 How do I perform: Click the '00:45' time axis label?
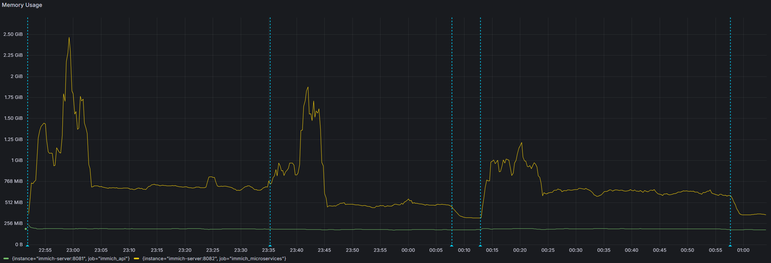click(x=660, y=250)
